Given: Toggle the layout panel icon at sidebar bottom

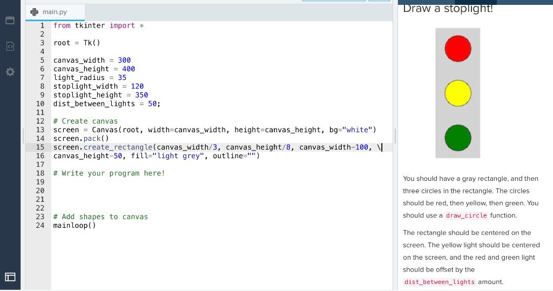Looking at the screenshot, I should point(10,277).
